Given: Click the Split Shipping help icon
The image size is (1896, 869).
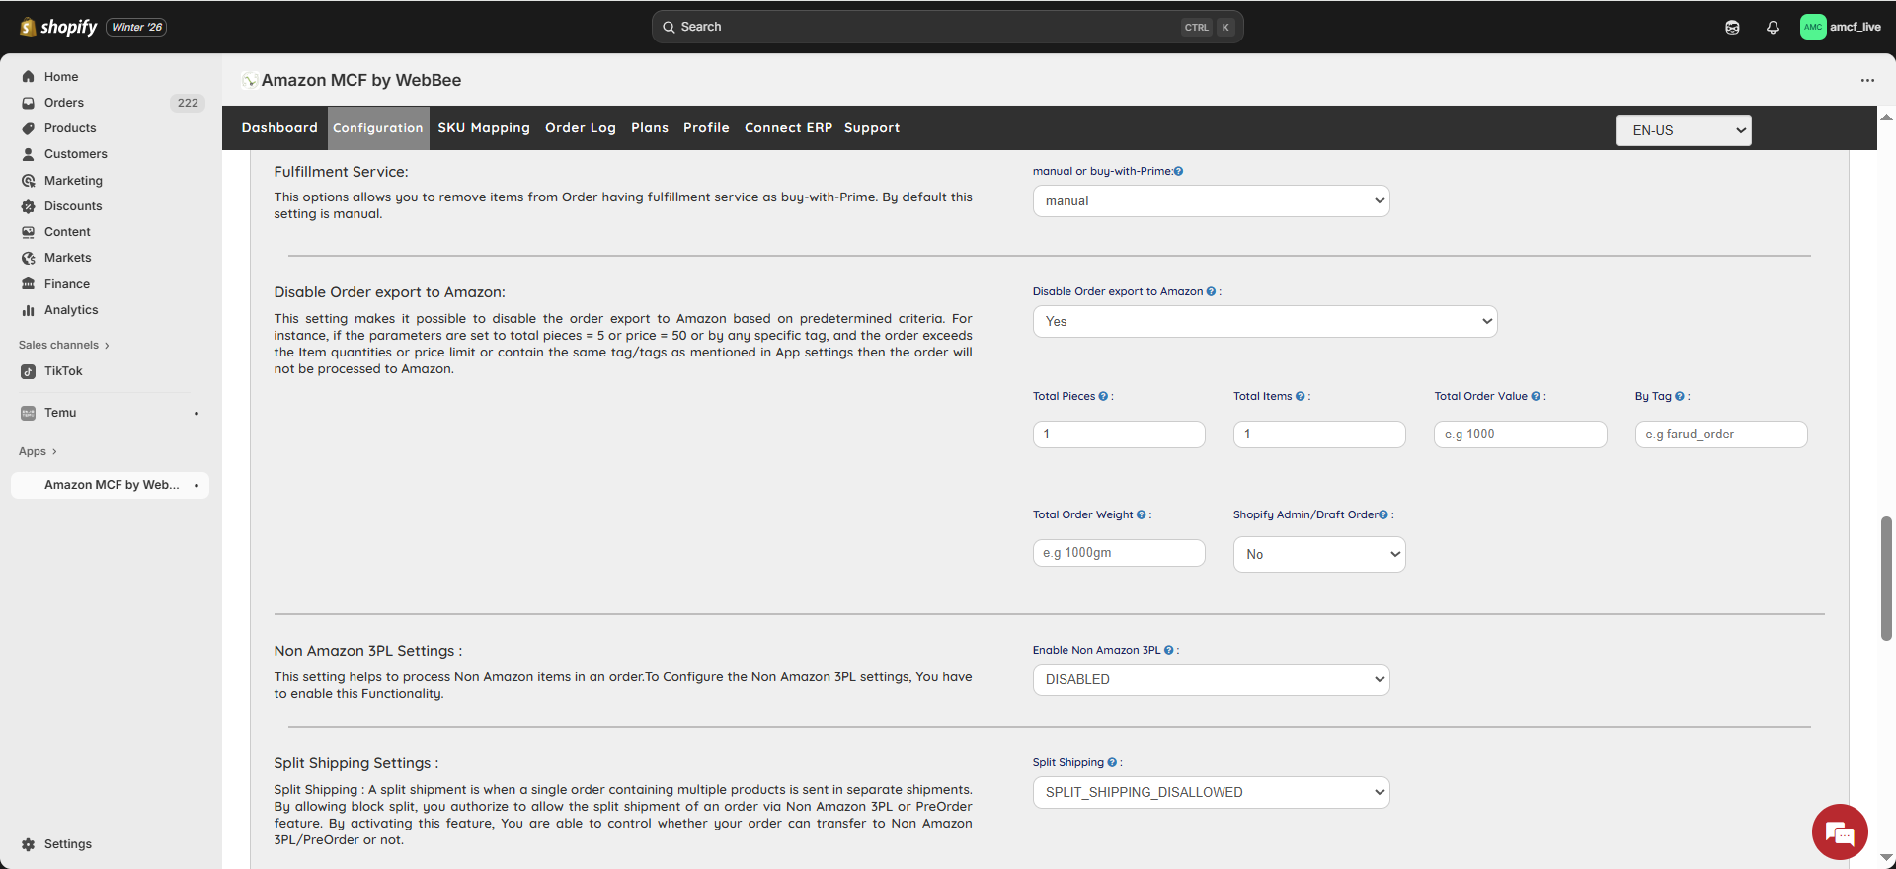Looking at the screenshot, I should (x=1112, y=763).
